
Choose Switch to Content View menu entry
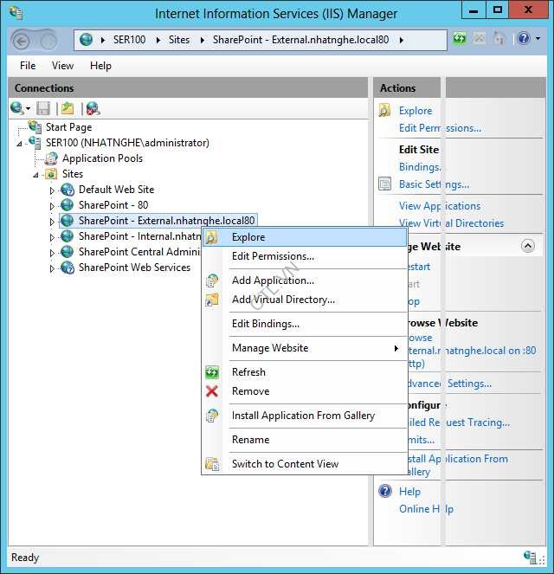click(305, 464)
